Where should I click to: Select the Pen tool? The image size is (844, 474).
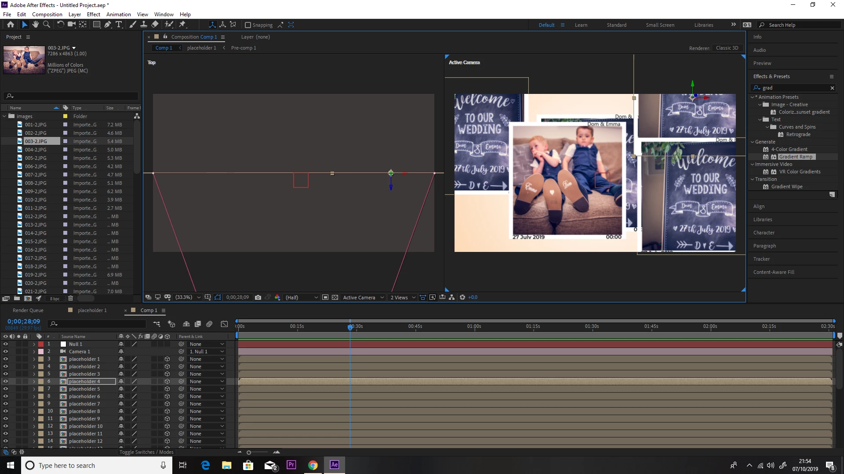[108, 25]
